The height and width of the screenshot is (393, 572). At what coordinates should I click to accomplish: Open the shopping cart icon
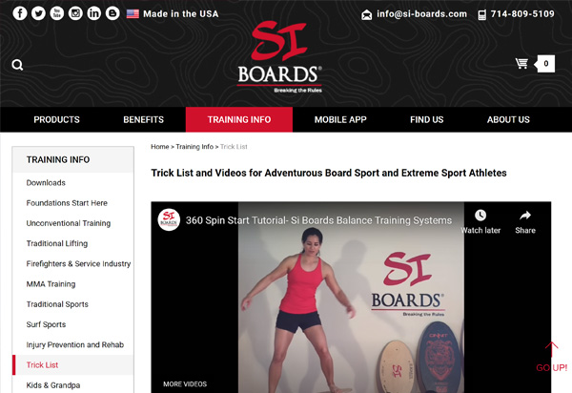pyautogui.click(x=521, y=64)
